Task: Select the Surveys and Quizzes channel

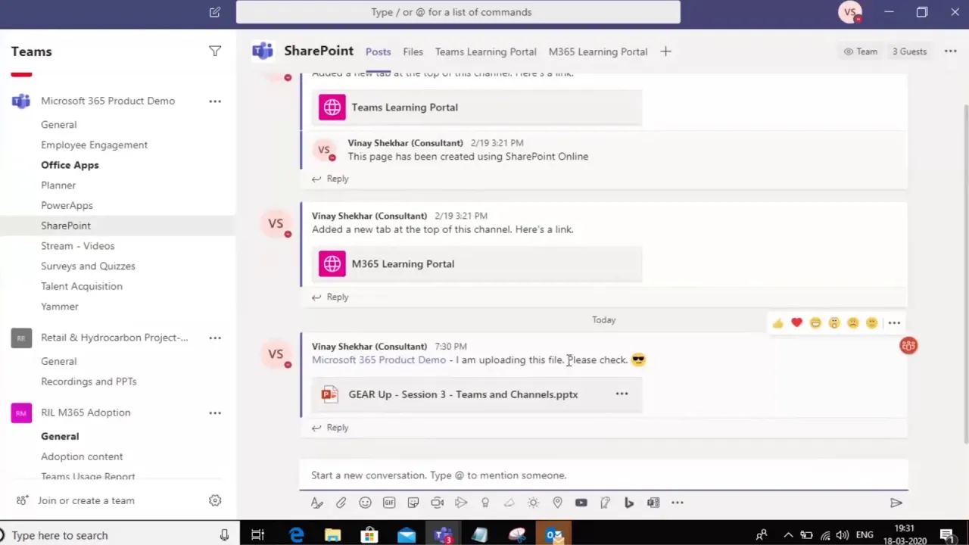Action: point(88,266)
